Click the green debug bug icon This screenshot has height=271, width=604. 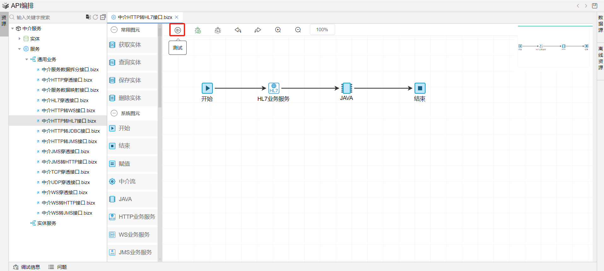point(198,30)
